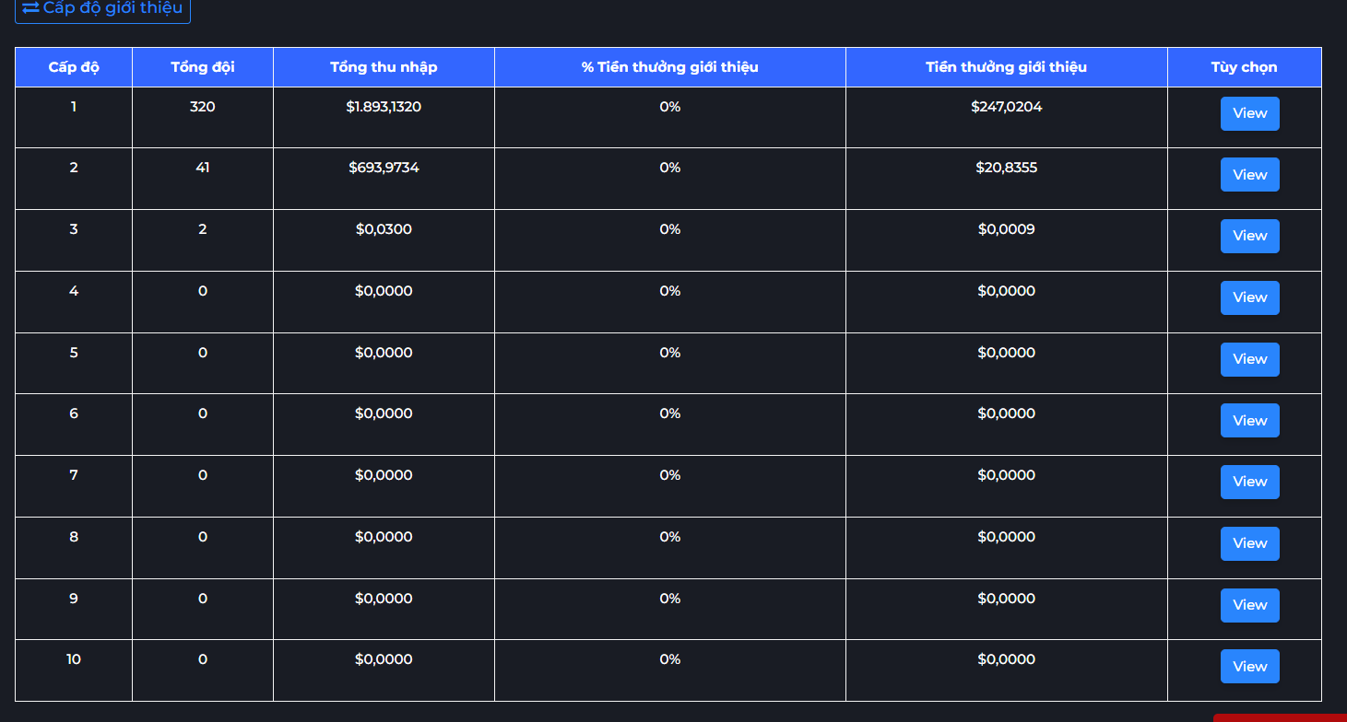1347x722 pixels.
Task: Click View in the level 6 row
Action: [x=1249, y=421]
